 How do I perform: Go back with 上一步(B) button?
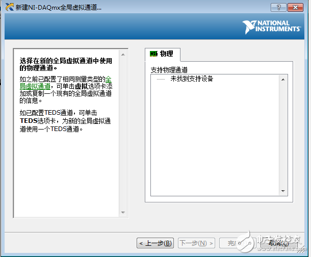pos(155,243)
